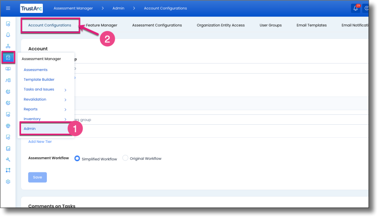This screenshot has height=217, width=378.
Task: Expand the Reports submenu arrow
Action: point(65,110)
